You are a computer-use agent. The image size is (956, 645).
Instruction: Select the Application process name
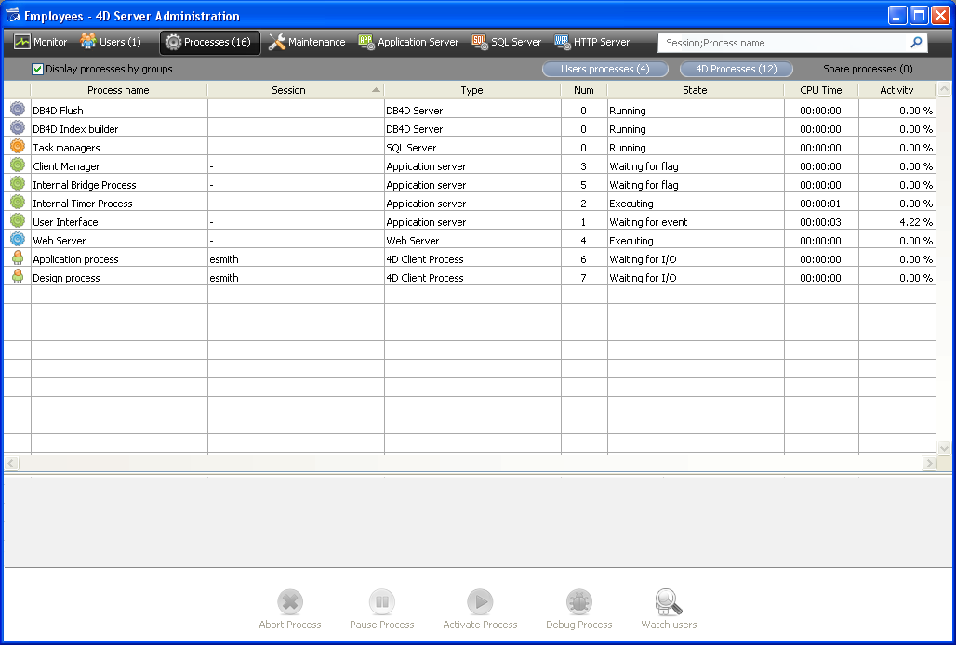[x=75, y=259]
